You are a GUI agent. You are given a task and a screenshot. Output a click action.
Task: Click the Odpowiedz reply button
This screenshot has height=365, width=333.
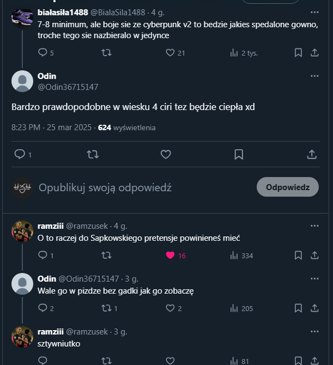point(287,187)
